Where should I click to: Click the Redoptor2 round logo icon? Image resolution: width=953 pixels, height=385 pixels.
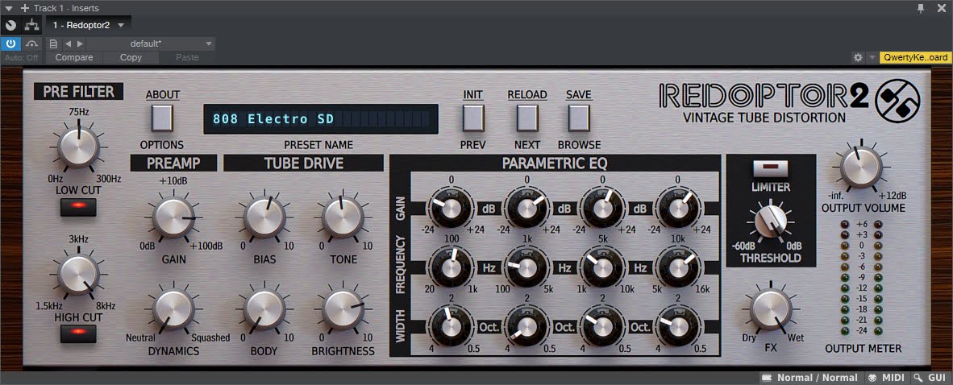(x=897, y=102)
